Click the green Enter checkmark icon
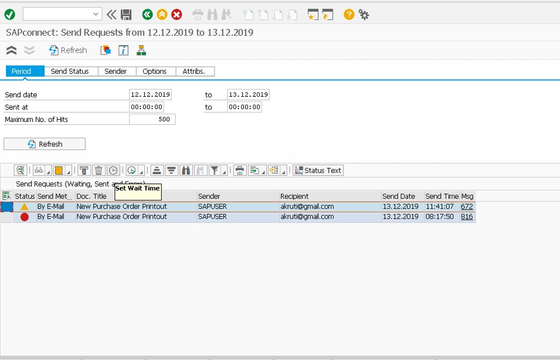 coord(9,15)
